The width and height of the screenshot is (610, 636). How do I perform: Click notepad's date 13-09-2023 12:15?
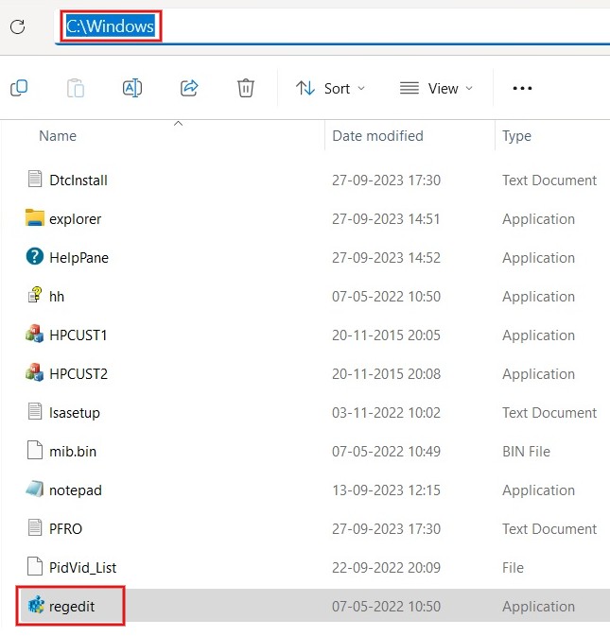tap(386, 490)
